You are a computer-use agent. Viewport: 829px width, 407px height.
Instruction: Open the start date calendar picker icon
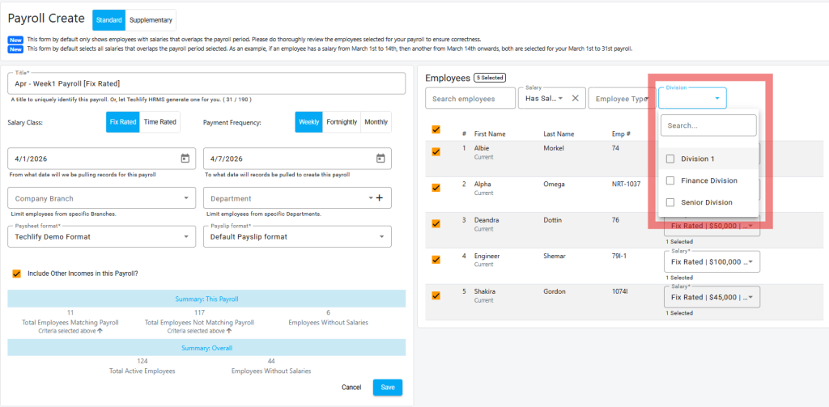pos(185,159)
